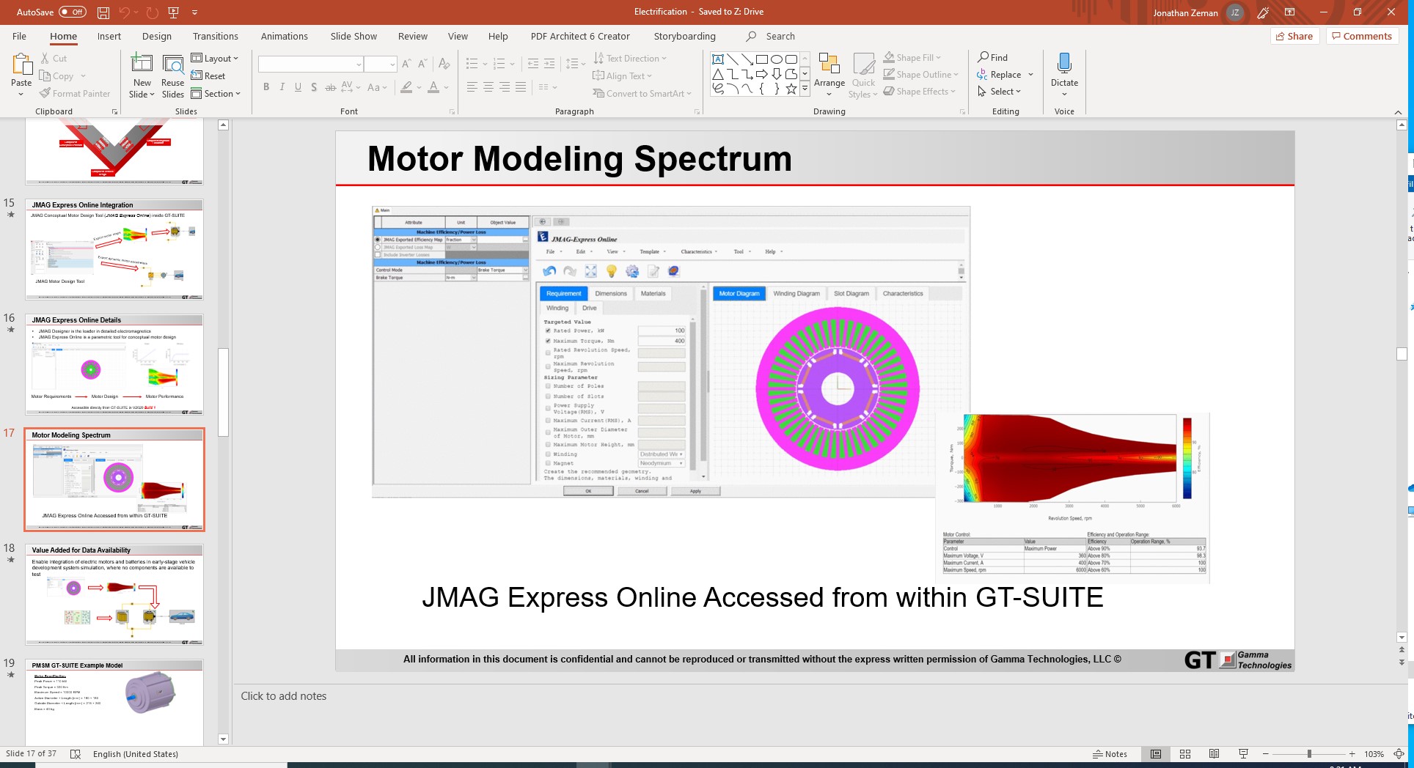Viewport: 1414px width, 768px height.
Task: Click the Find magnifier tool
Action: pyautogui.click(x=993, y=57)
